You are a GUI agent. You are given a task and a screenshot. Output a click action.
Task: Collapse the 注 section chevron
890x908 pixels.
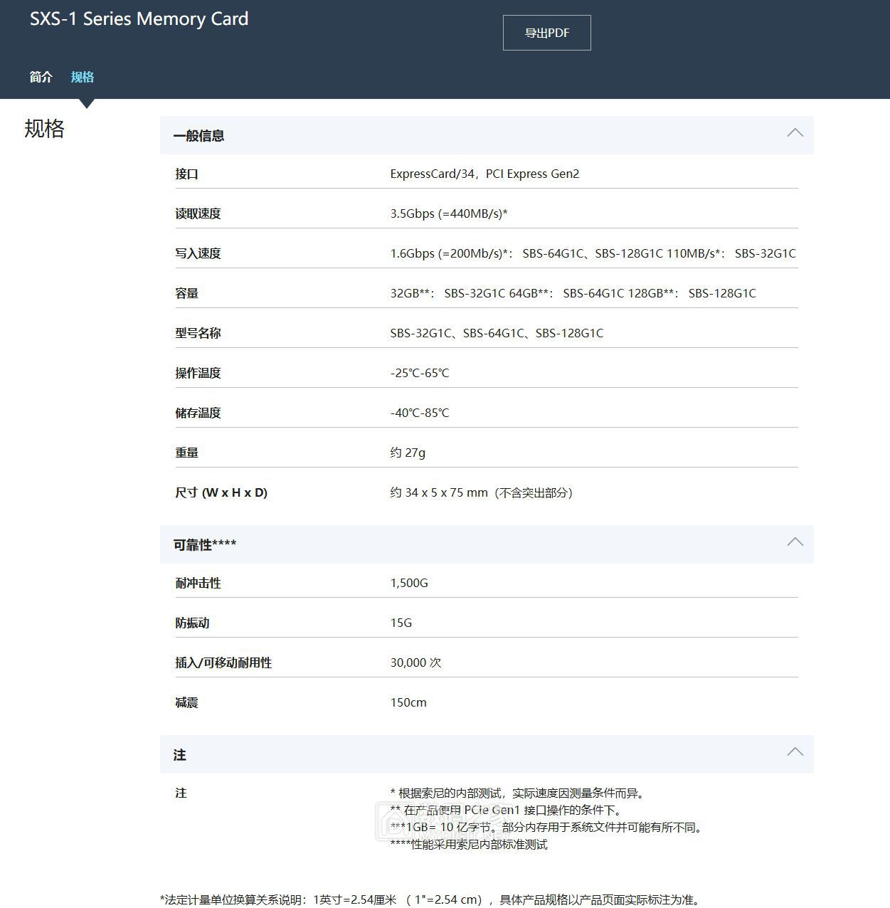(795, 752)
